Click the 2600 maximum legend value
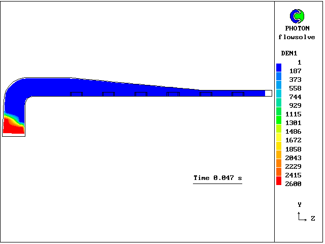This screenshot has height=244, width=325. click(294, 184)
